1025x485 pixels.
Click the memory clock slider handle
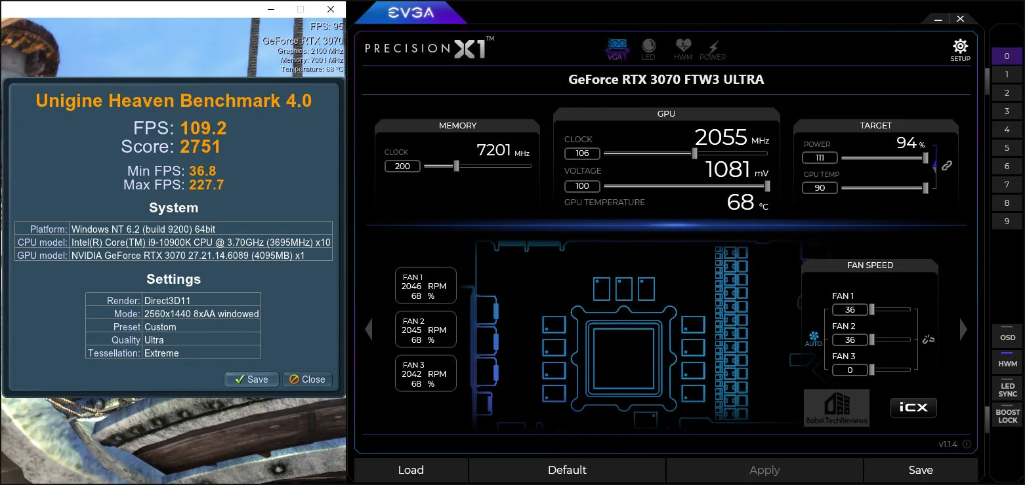pos(456,166)
